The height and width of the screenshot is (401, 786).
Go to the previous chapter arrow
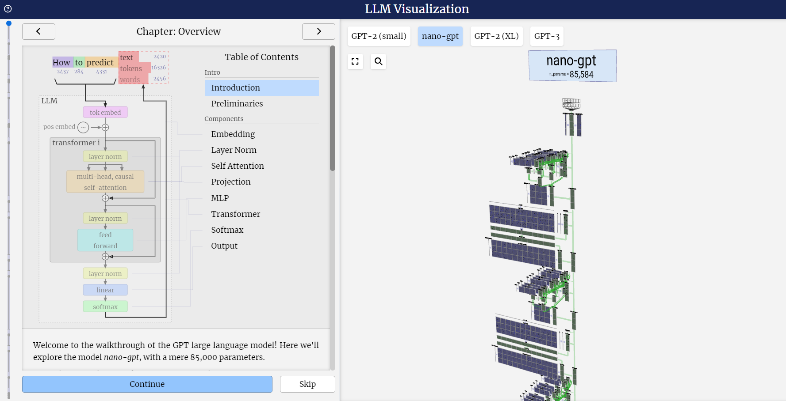[x=38, y=31]
